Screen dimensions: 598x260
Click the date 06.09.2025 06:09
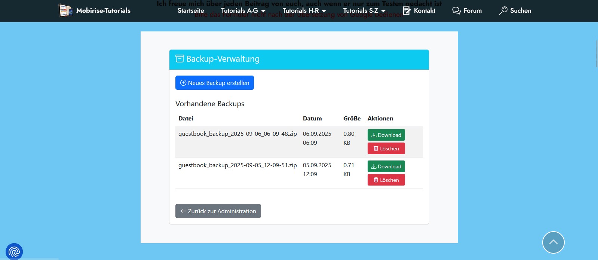(317, 138)
